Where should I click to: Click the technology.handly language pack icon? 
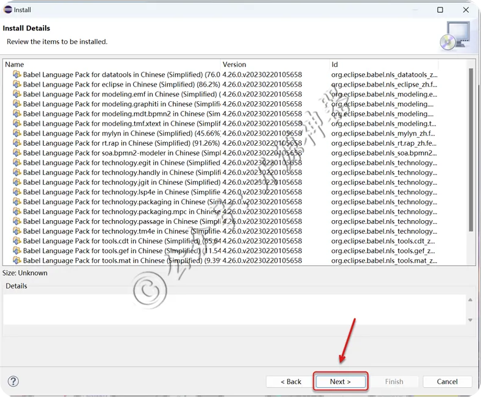(x=17, y=173)
